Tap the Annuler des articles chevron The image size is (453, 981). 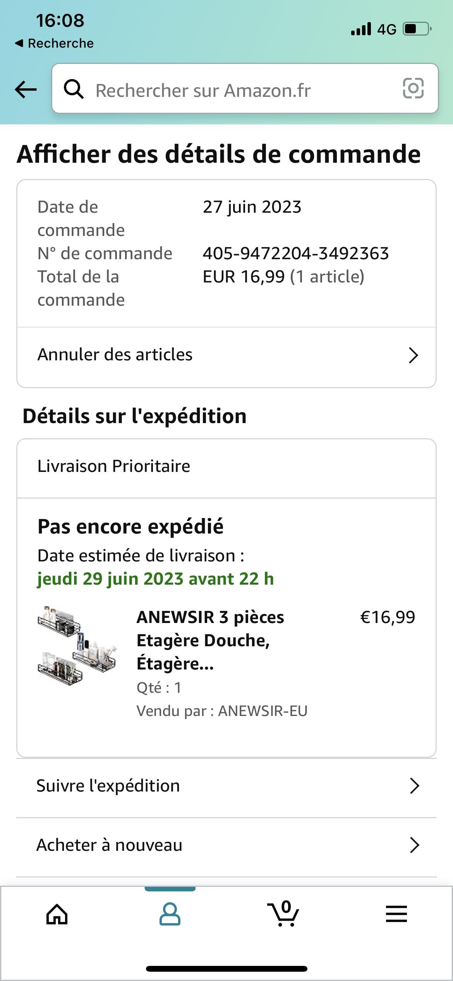[414, 355]
